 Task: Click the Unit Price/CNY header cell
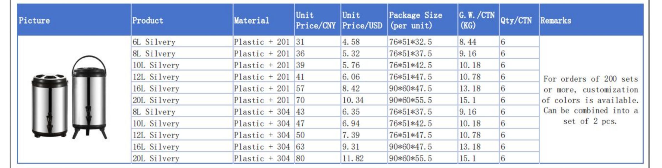[318, 20]
